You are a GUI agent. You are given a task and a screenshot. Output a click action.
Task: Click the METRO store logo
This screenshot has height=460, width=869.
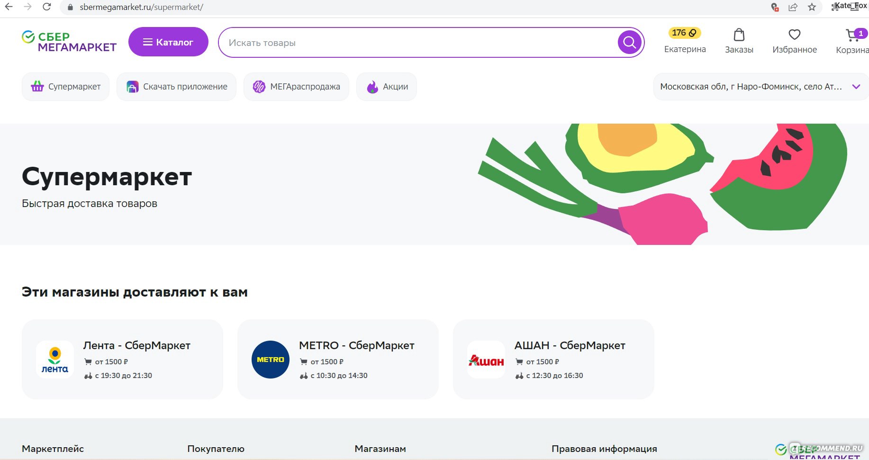271,360
